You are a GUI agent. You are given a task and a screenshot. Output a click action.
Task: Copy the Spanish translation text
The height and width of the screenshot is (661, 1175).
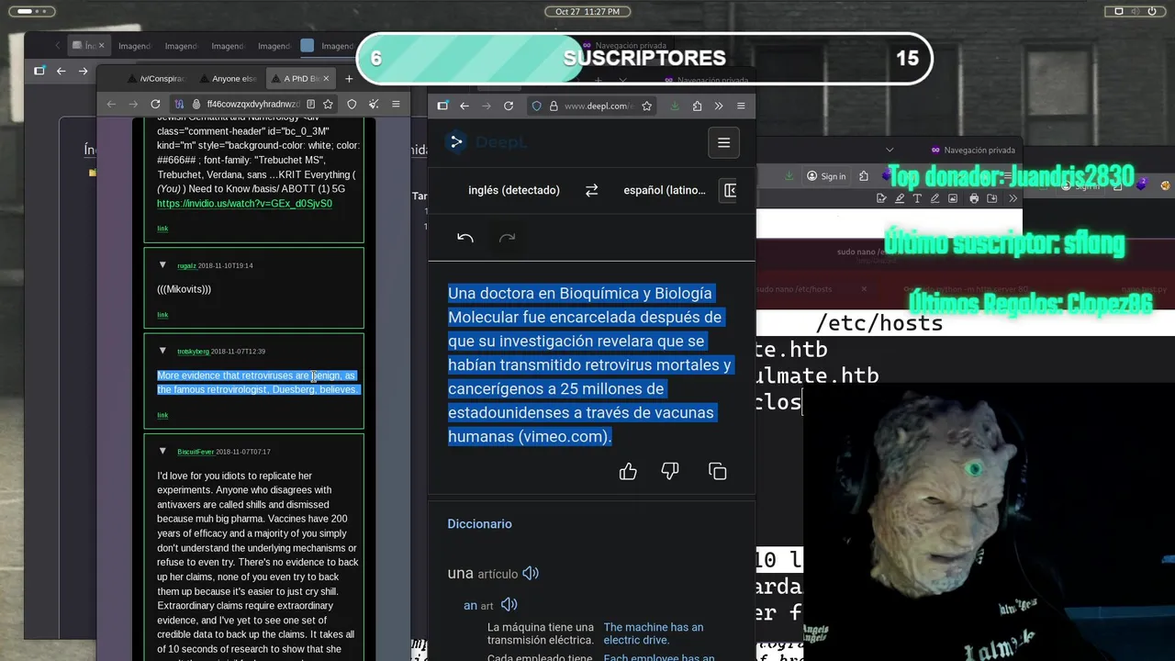pyautogui.click(x=718, y=471)
